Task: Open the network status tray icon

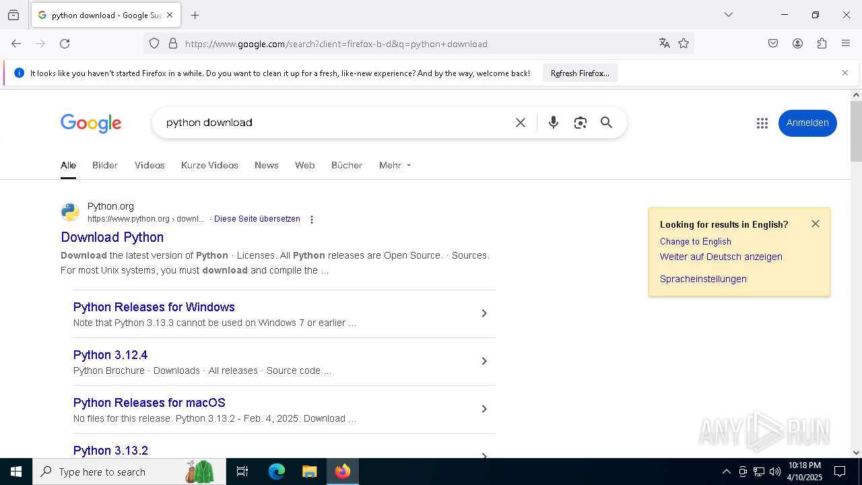Action: [759, 472]
